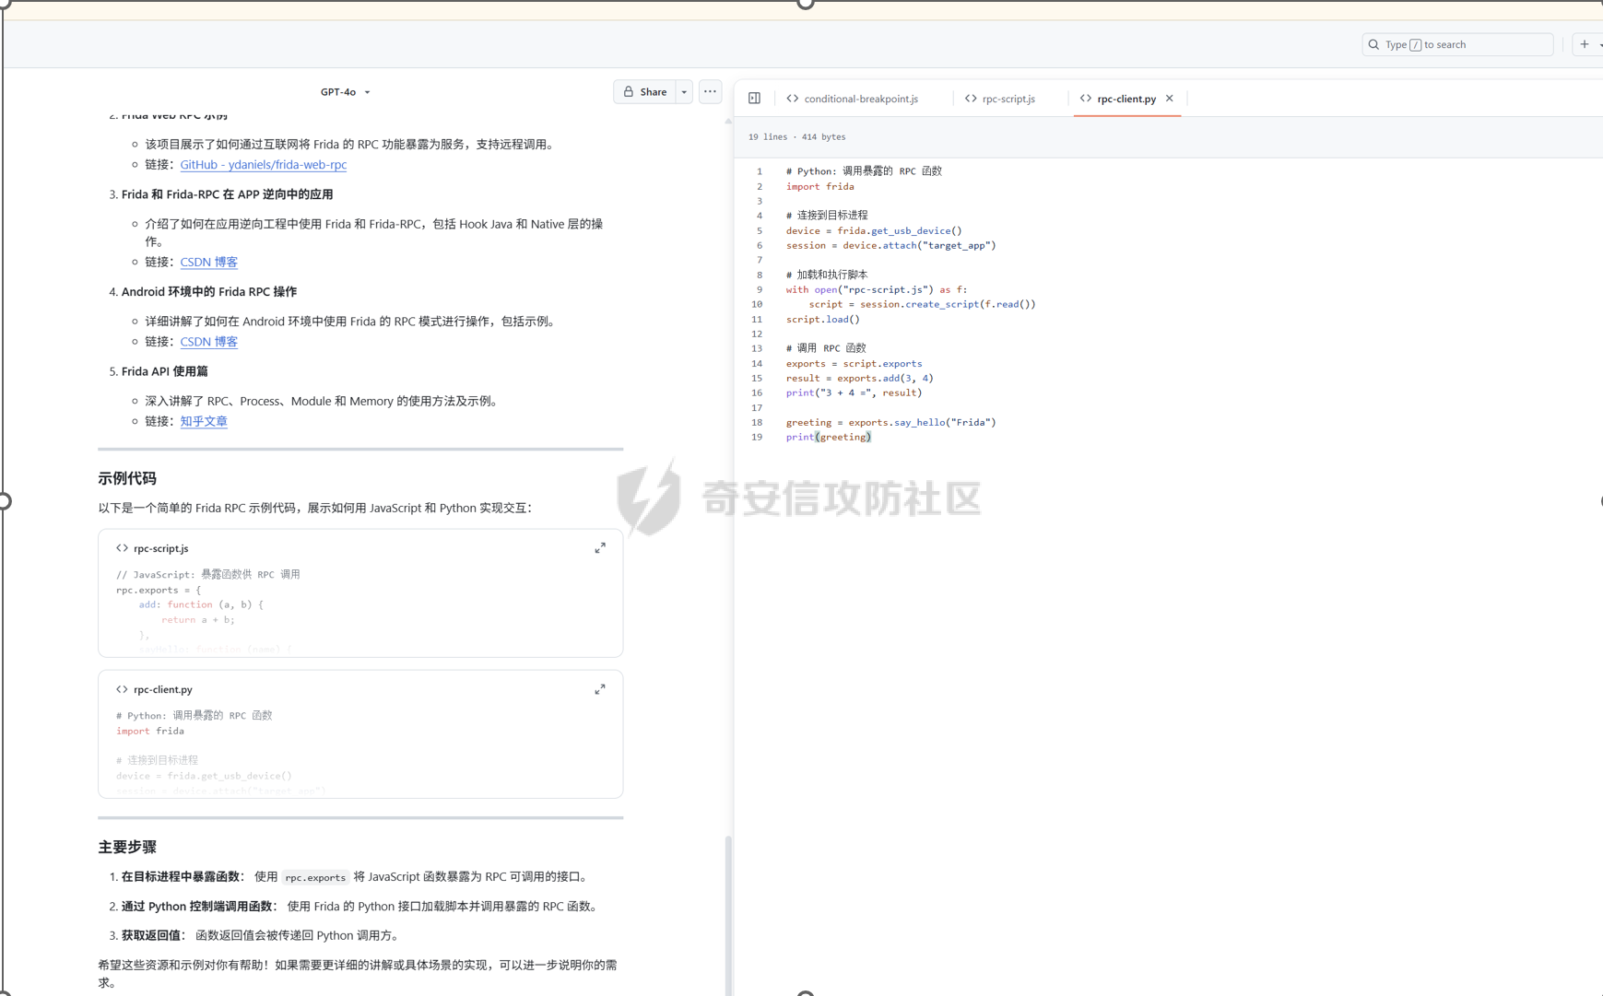Click line 'script.load()' in editor
Image resolution: width=1603 pixels, height=996 pixels.
822,320
